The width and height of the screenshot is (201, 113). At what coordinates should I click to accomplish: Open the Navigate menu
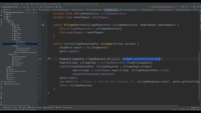(x=17, y=4)
